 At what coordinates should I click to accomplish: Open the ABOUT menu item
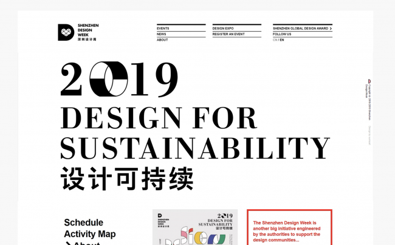pos(162,40)
